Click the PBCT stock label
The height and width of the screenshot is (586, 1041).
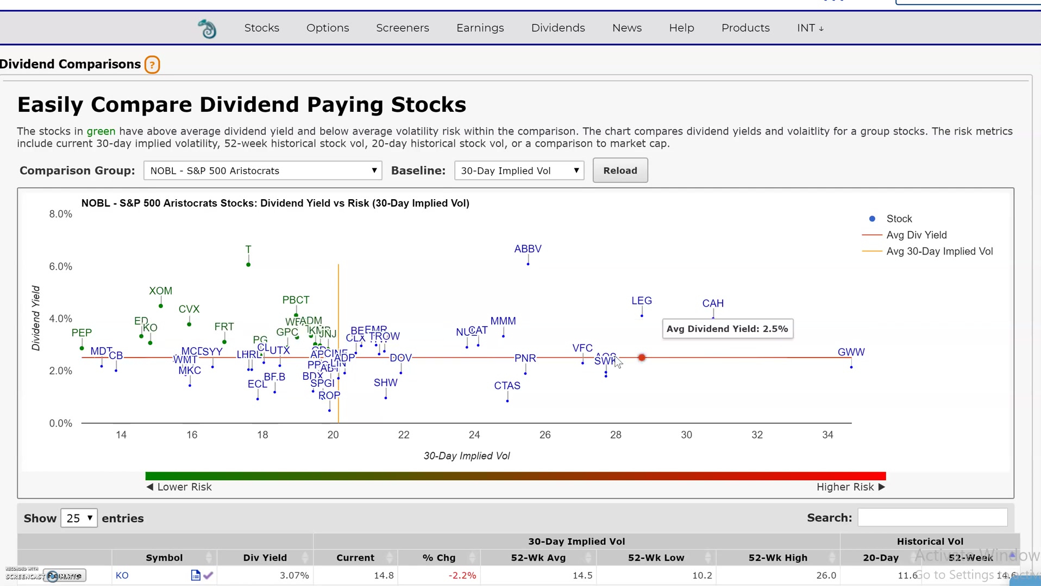(x=296, y=300)
